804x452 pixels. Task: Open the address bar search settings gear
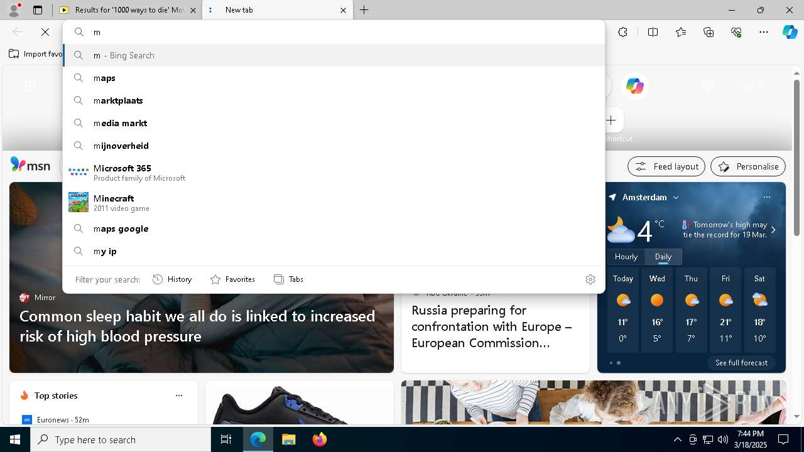[x=590, y=279]
